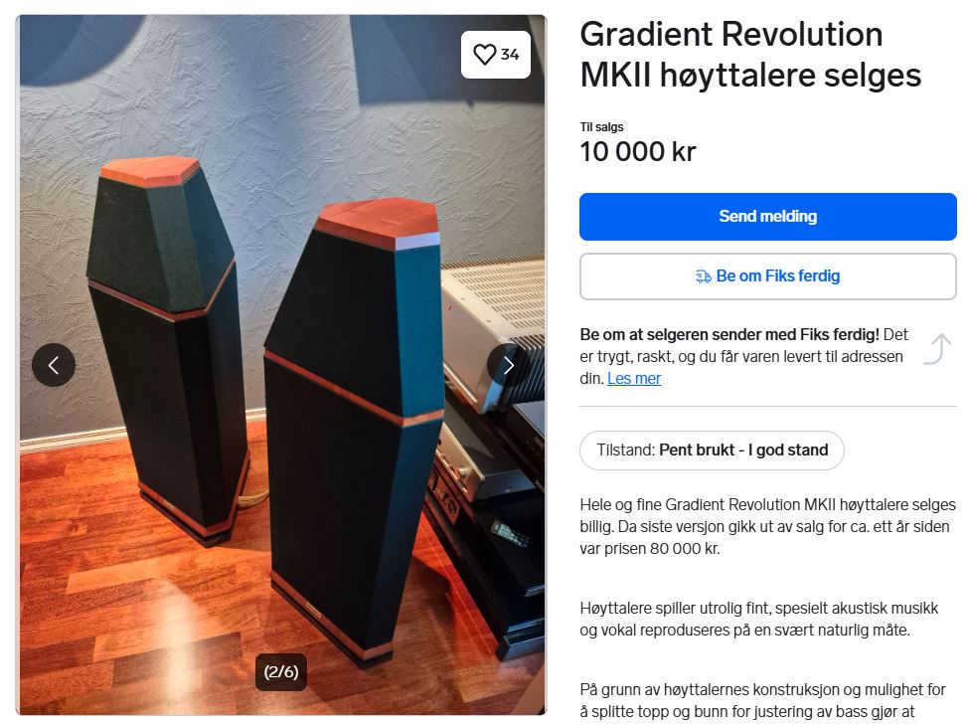Viewport: 969px width, 725px height.
Task: Click the curved arrow pointing to Fiks ferdig
Action: point(937,349)
